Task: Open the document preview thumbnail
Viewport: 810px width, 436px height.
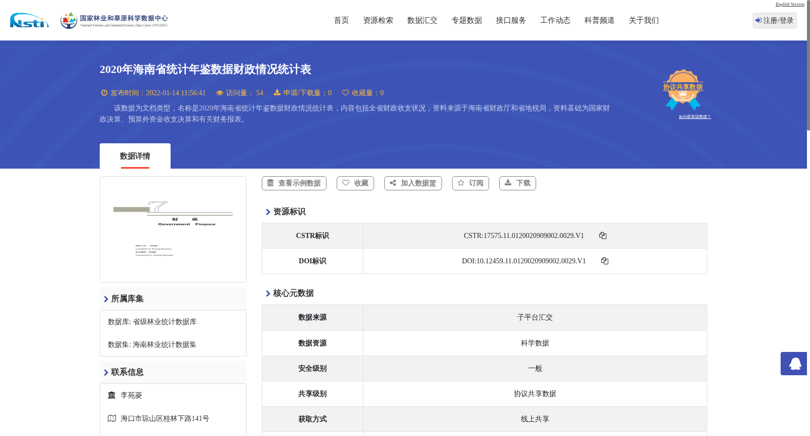Action: 173,229
